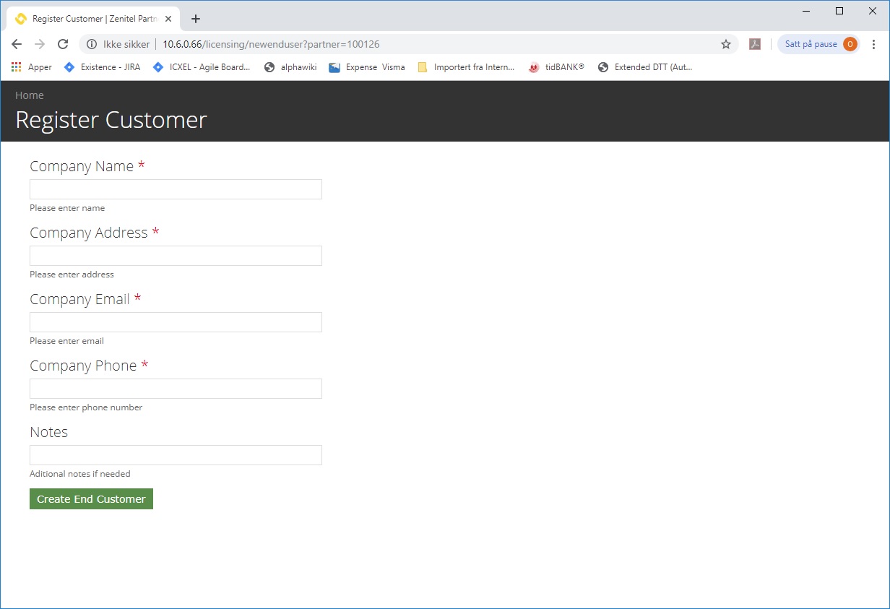Focus the Company Email input field

pos(176,322)
